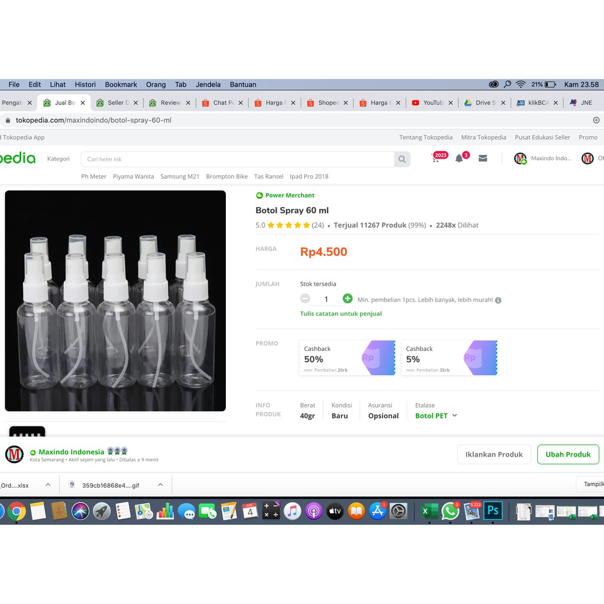
Task: Open the shopping cart icon
Action: (x=436, y=158)
